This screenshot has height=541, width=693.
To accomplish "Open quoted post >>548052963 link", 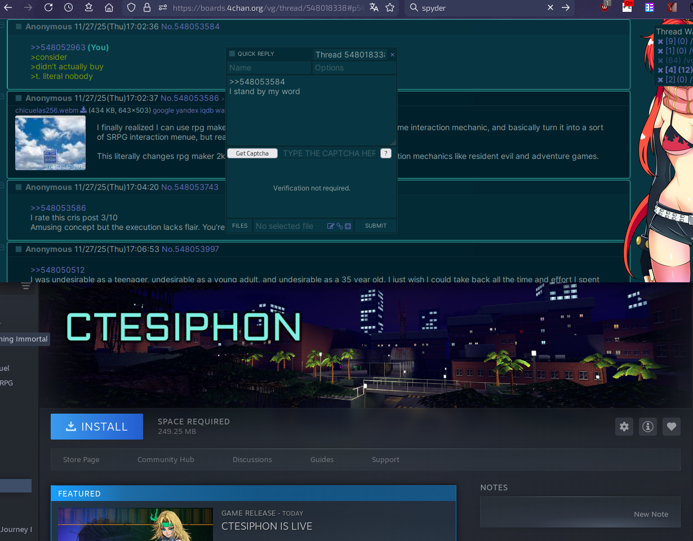I will click(x=58, y=47).
